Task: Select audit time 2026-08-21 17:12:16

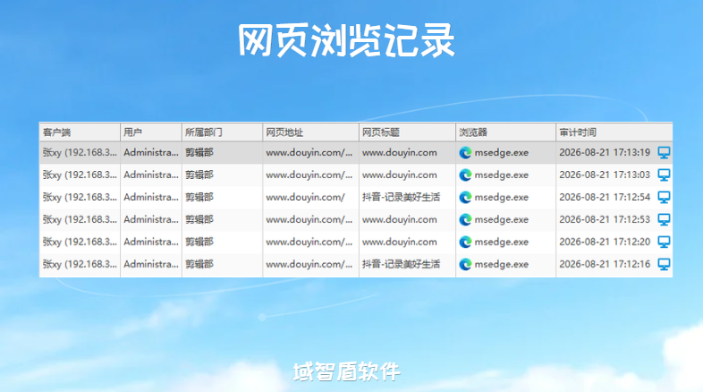Action: [x=605, y=264]
